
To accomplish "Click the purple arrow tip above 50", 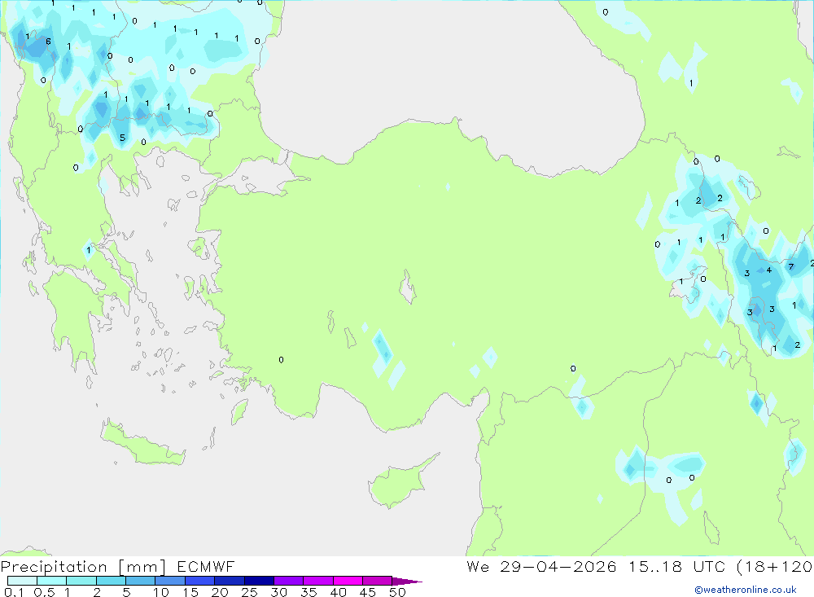I will pos(407,582).
